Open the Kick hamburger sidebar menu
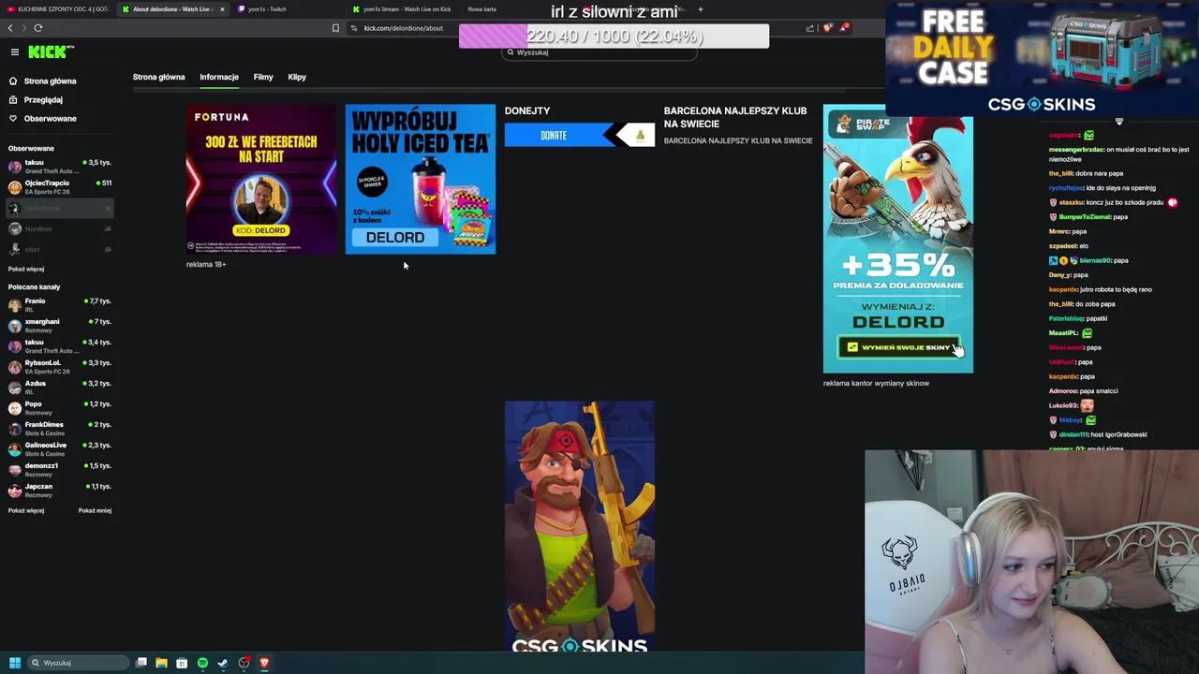This screenshot has height=674, width=1199. pyautogui.click(x=14, y=52)
